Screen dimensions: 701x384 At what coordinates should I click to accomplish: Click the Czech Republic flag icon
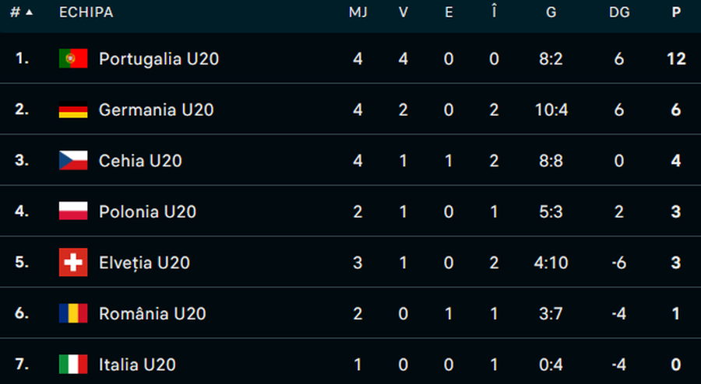coord(73,161)
